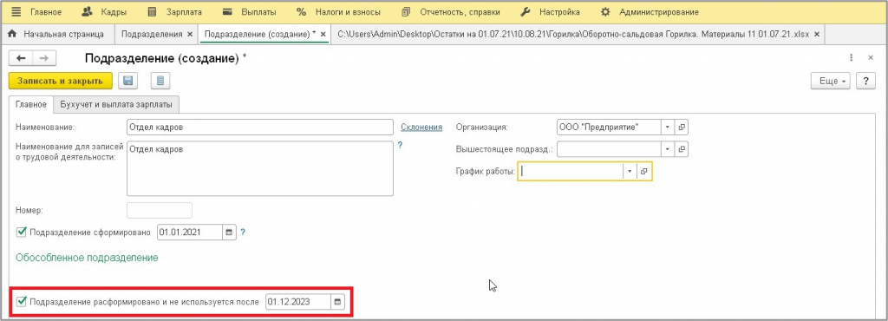The height and width of the screenshot is (321, 888).
Task: Toggle Подразделение сформировано checkbox
Action: (x=22, y=232)
